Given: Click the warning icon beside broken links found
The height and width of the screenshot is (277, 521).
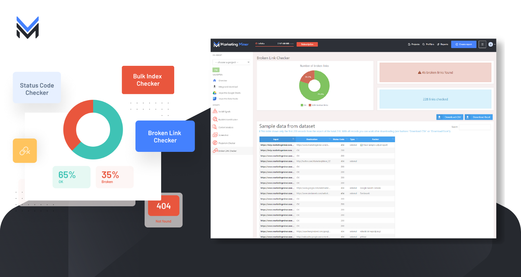Looking at the screenshot, I should [420, 73].
